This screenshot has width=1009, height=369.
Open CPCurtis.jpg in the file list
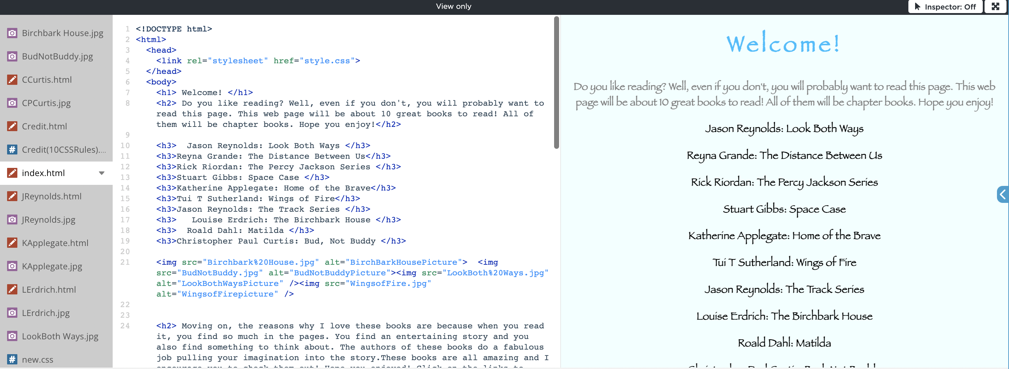pyautogui.click(x=46, y=103)
